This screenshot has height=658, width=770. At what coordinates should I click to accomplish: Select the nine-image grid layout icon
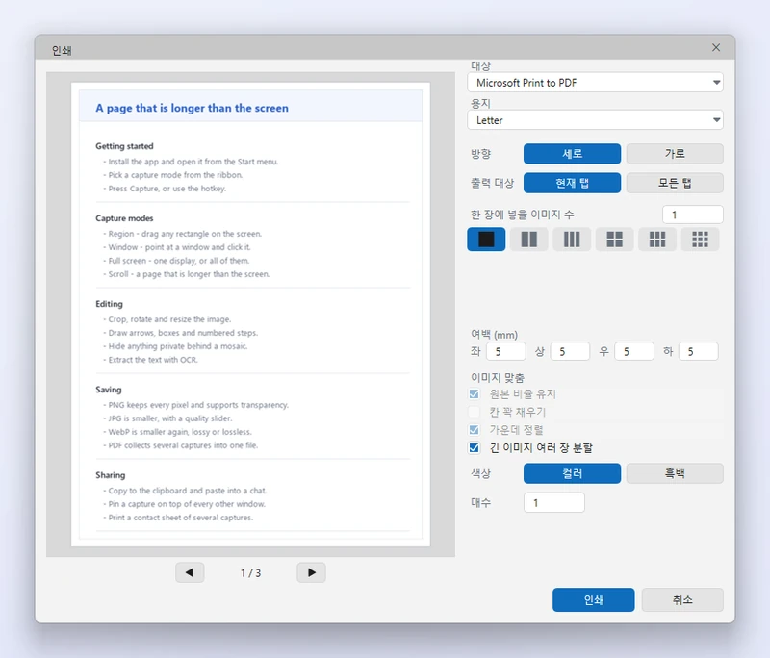point(700,240)
